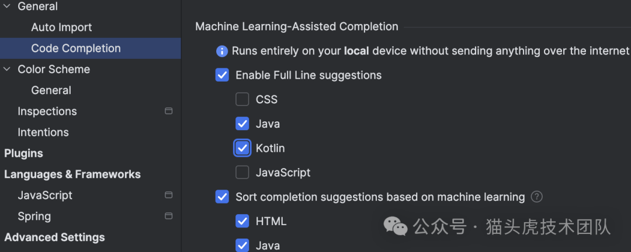Screen dimensions: 631x252
Task: Collapse the Color Scheme tree chevron
Action: pos(7,69)
